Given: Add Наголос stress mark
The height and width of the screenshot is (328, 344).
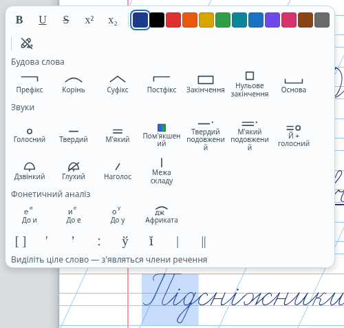Looking at the screenshot, I should click(118, 171).
